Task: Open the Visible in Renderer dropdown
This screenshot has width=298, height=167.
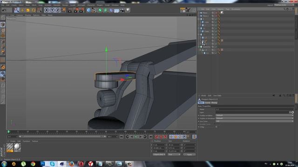Action: click(255, 118)
